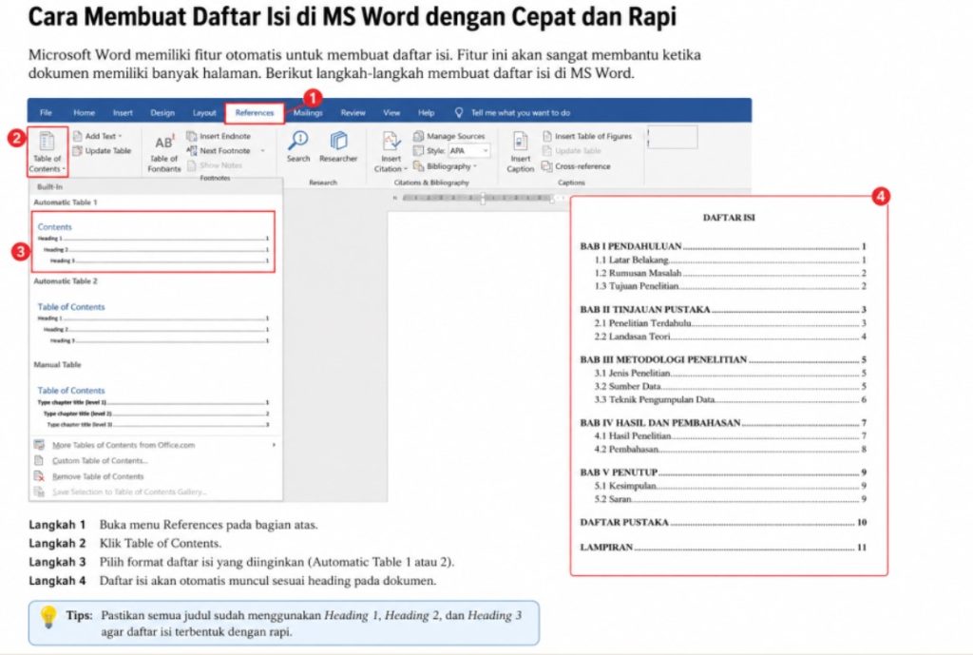Click the DAFTAR ISI heading
This screenshot has width=973, height=655.
(x=729, y=218)
